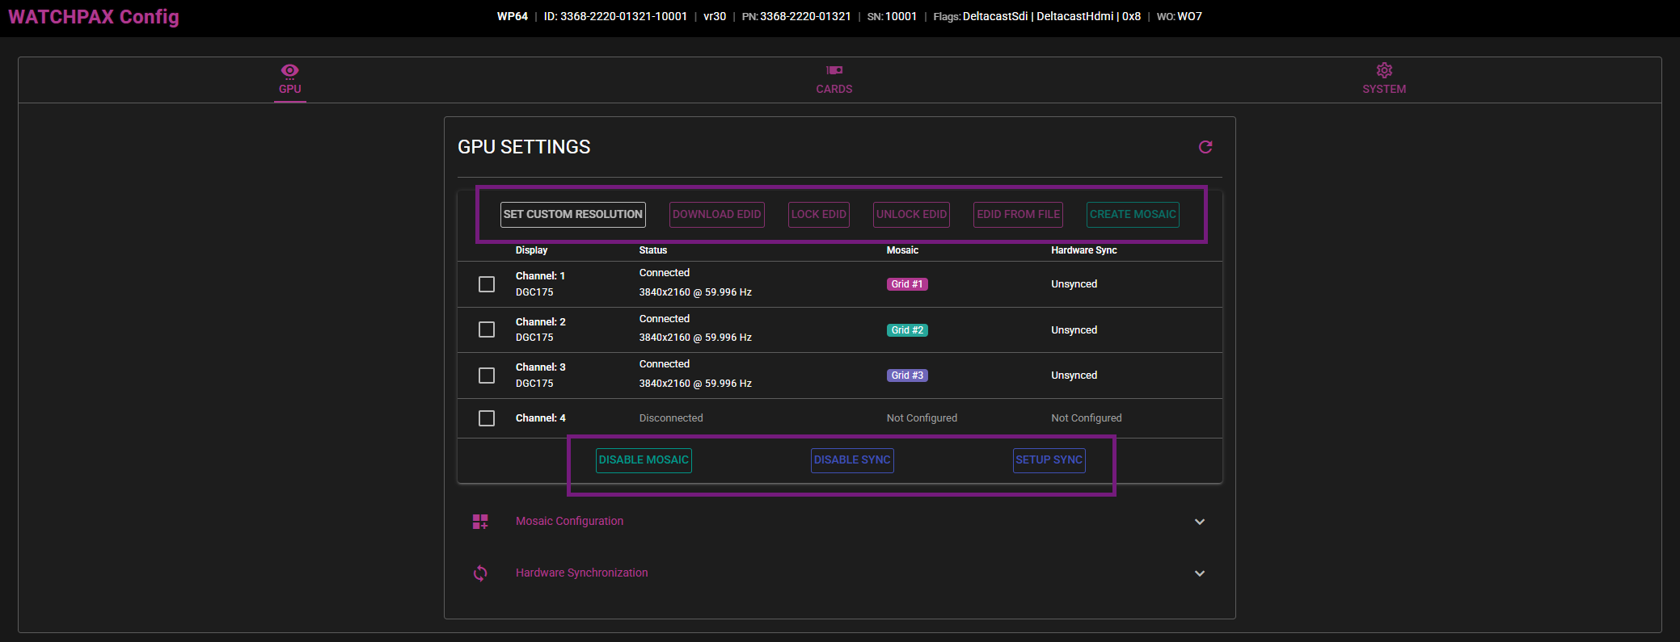Image resolution: width=1680 pixels, height=642 pixels.
Task: Switch to the SYSTEM tab
Action: 1384,80
